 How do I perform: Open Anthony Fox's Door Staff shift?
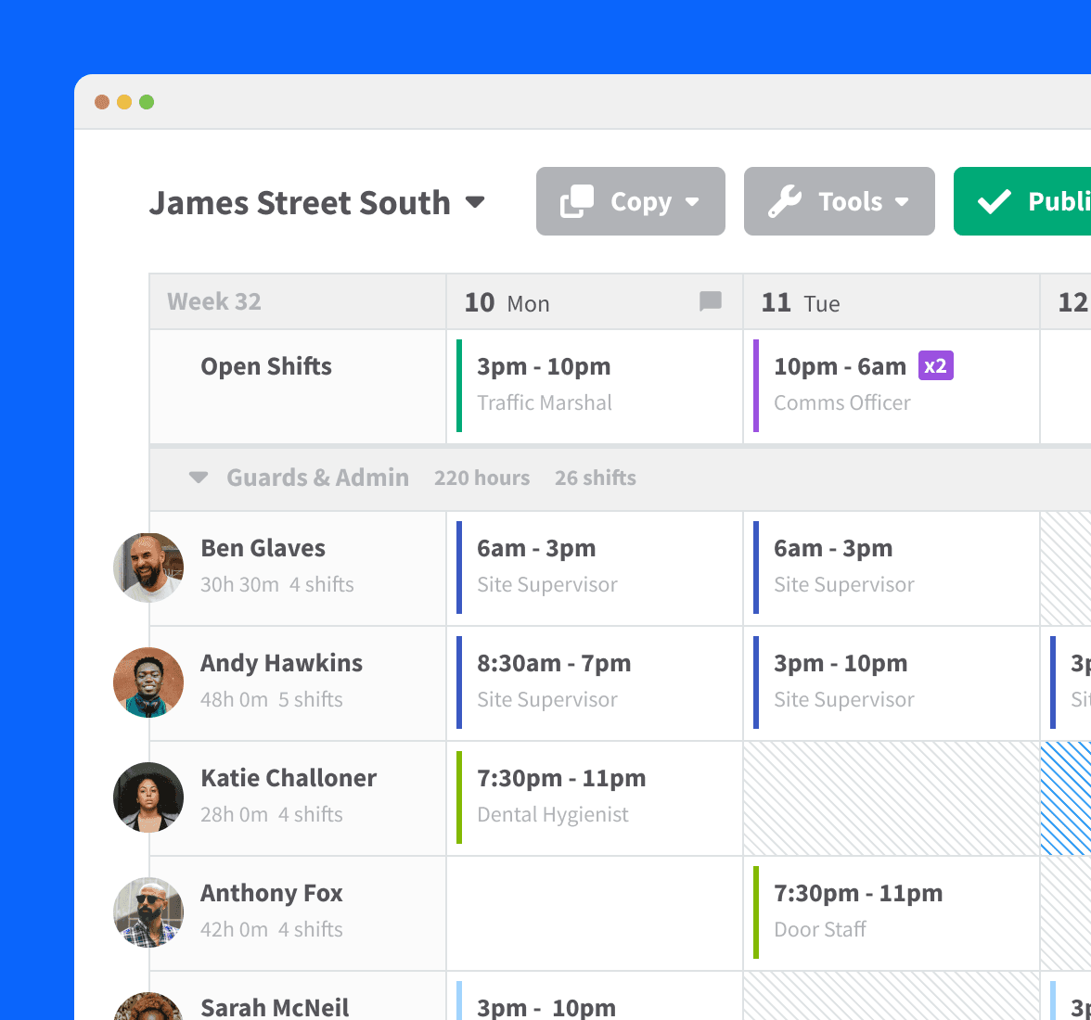tap(891, 912)
